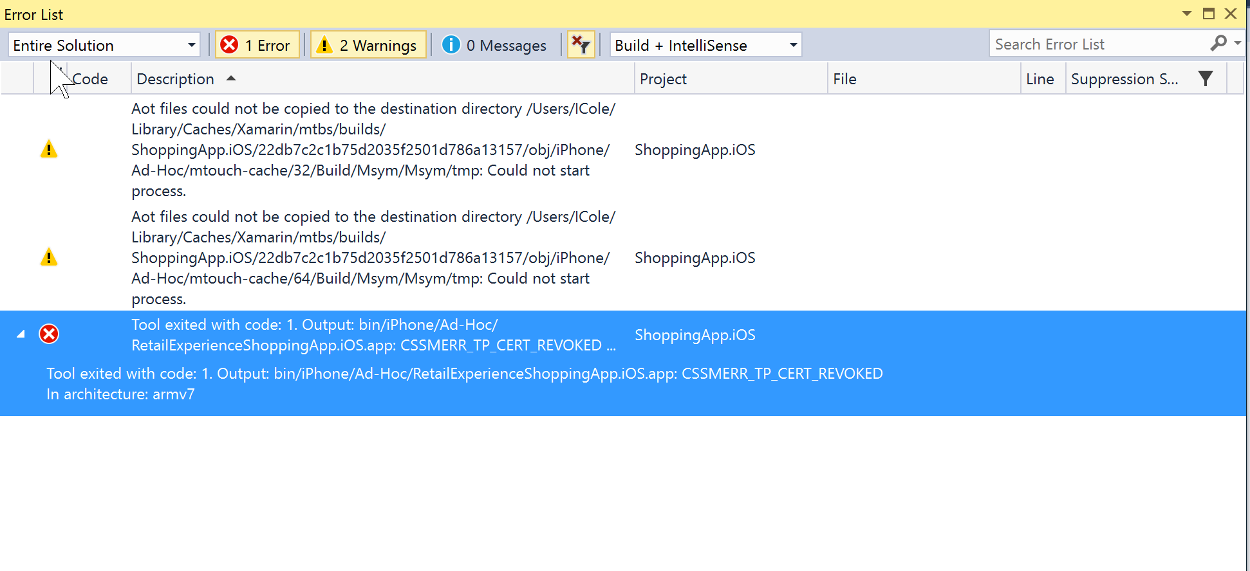This screenshot has width=1250, height=571.
Task: Toggle the 0 Messages filter button
Action: coord(494,45)
